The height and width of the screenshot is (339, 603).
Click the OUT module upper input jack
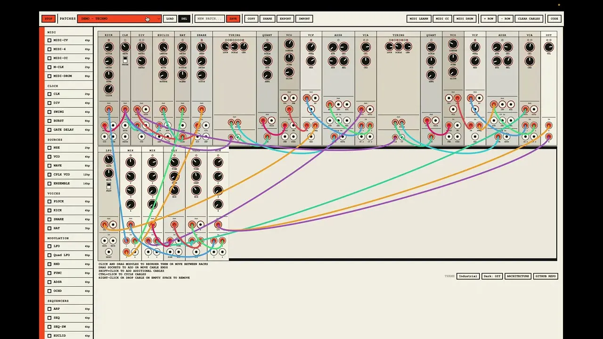(548, 125)
